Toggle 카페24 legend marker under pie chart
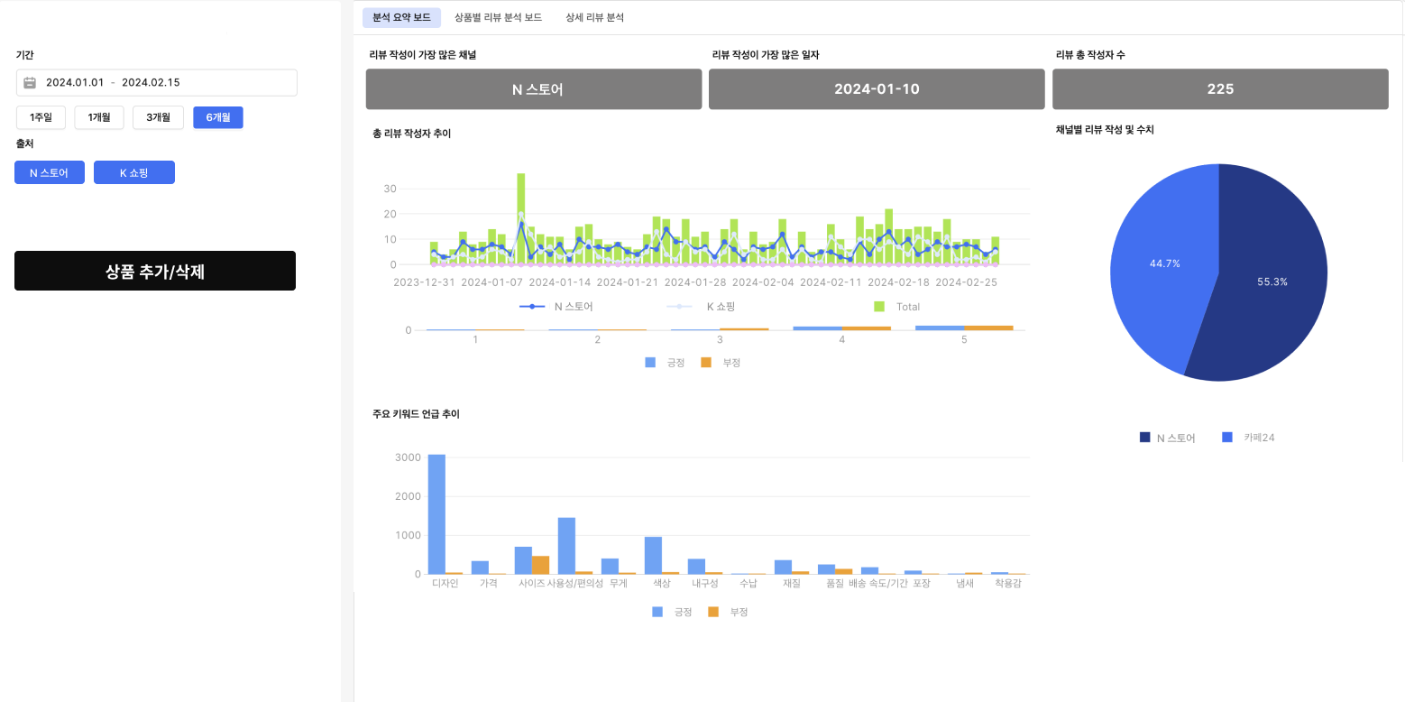The width and height of the screenshot is (1405, 702). 1227,438
